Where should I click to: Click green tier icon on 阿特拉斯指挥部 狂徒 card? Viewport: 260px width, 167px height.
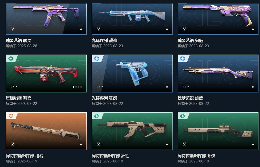click(97, 116)
